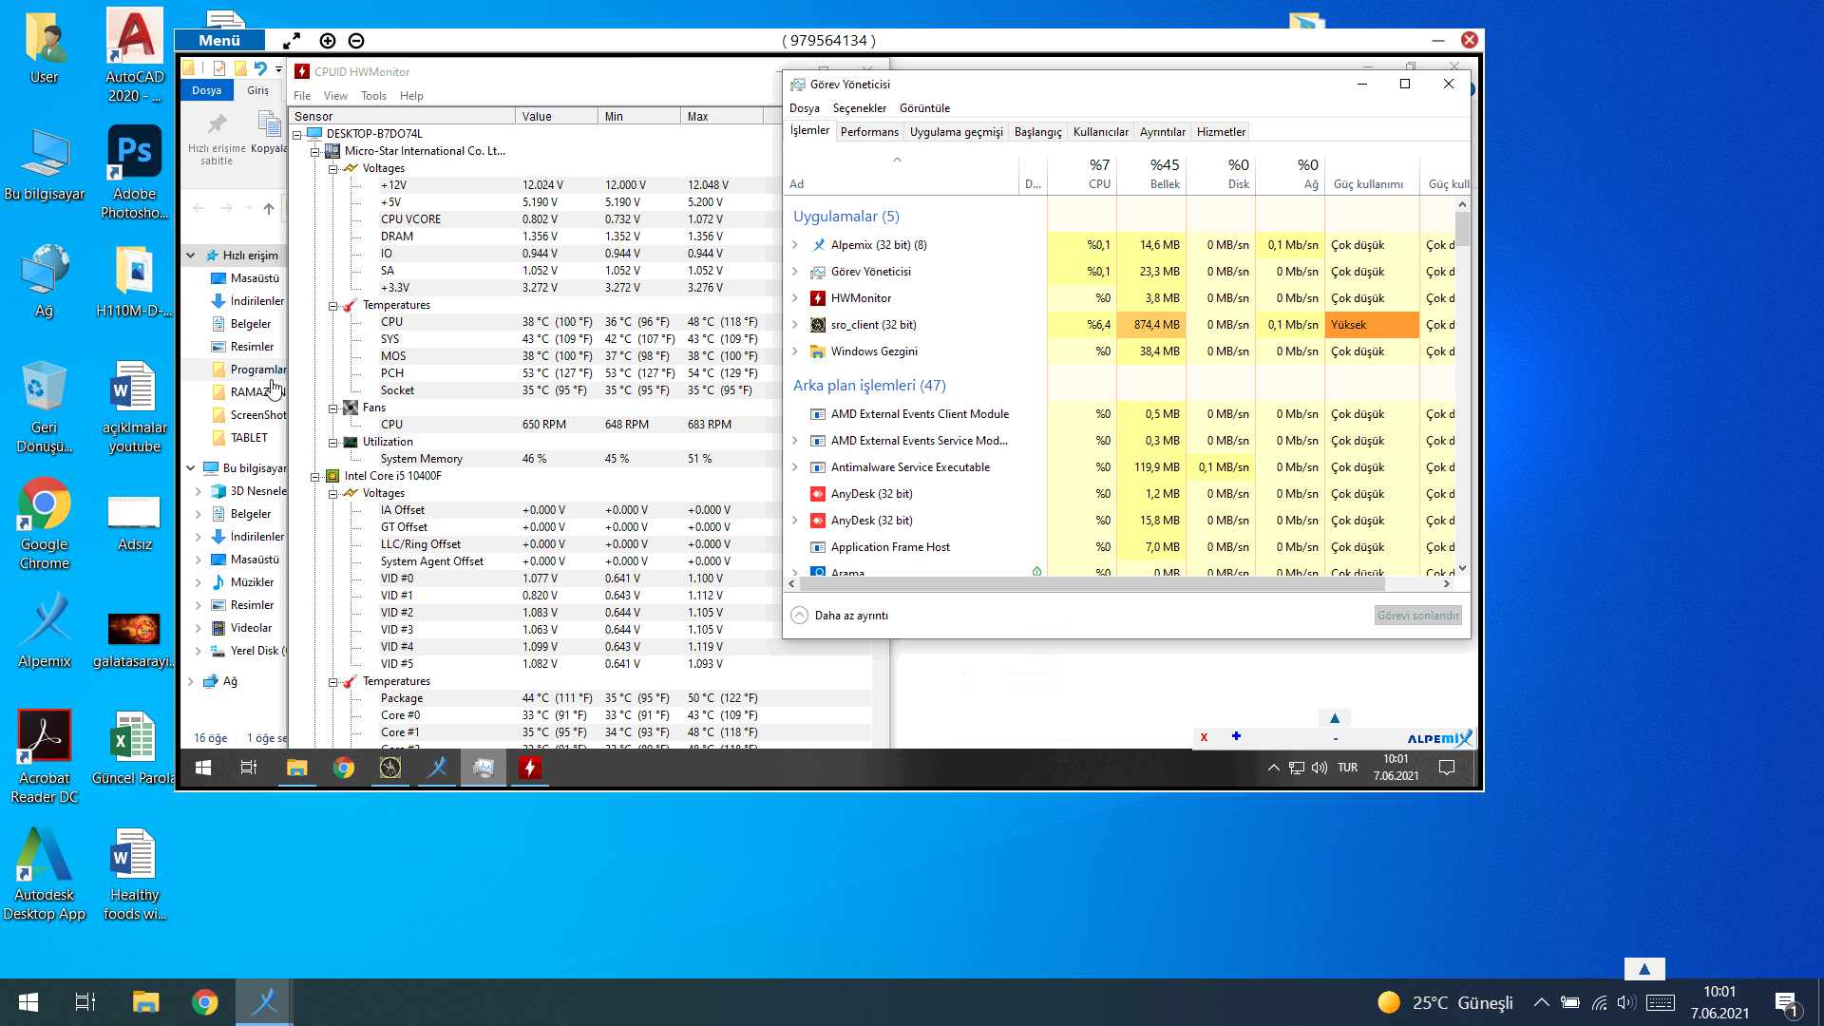The image size is (1824, 1026).
Task: Expand Antimalware Service Executable row
Action: point(795,467)
